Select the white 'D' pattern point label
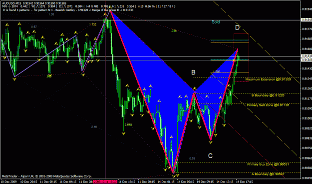This screenshot has height=184, width=312. pos(237,27)
